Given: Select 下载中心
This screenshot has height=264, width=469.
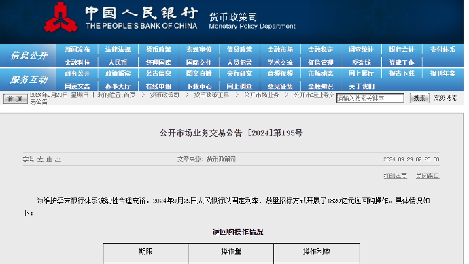Looking at the screenshot, I should pos(199,86).
